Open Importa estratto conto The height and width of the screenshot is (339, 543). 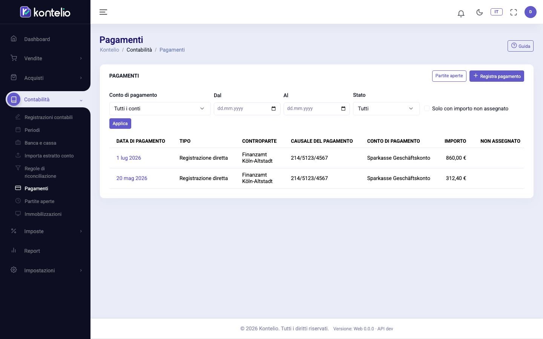(49, 156)
